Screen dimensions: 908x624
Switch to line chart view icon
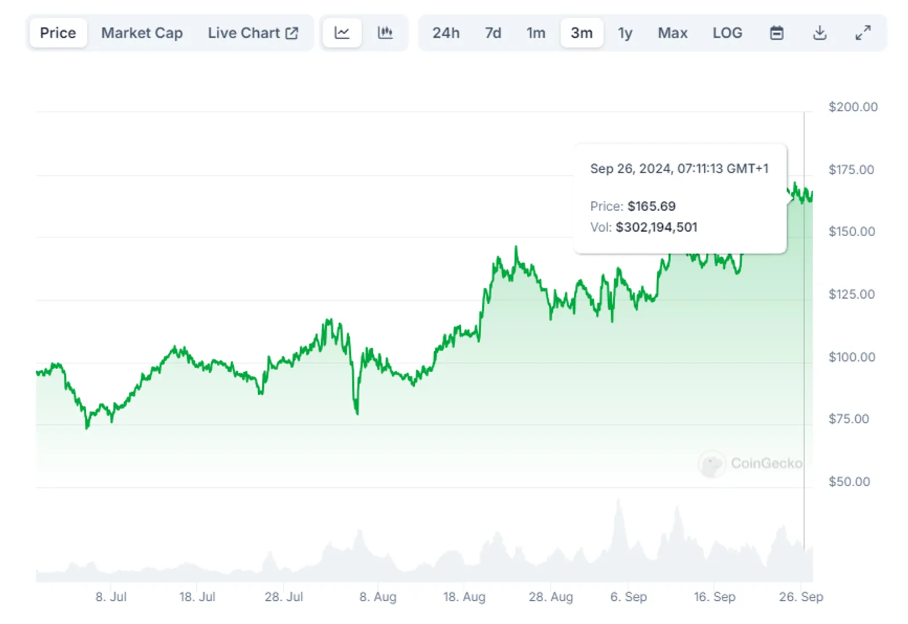342,33
